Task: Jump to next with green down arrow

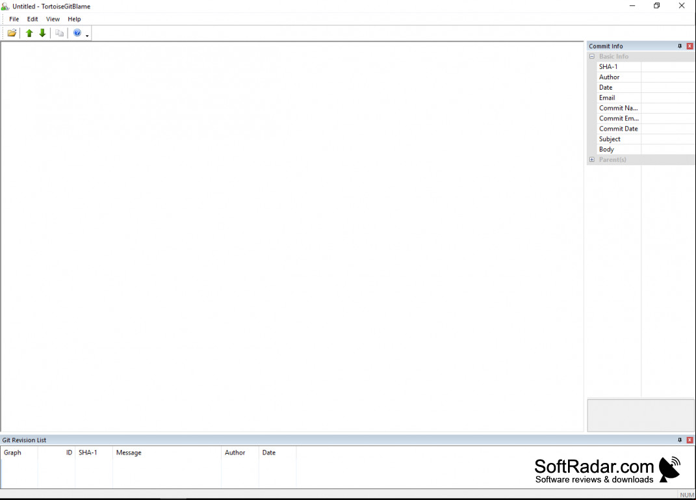Action: (43, 33)
